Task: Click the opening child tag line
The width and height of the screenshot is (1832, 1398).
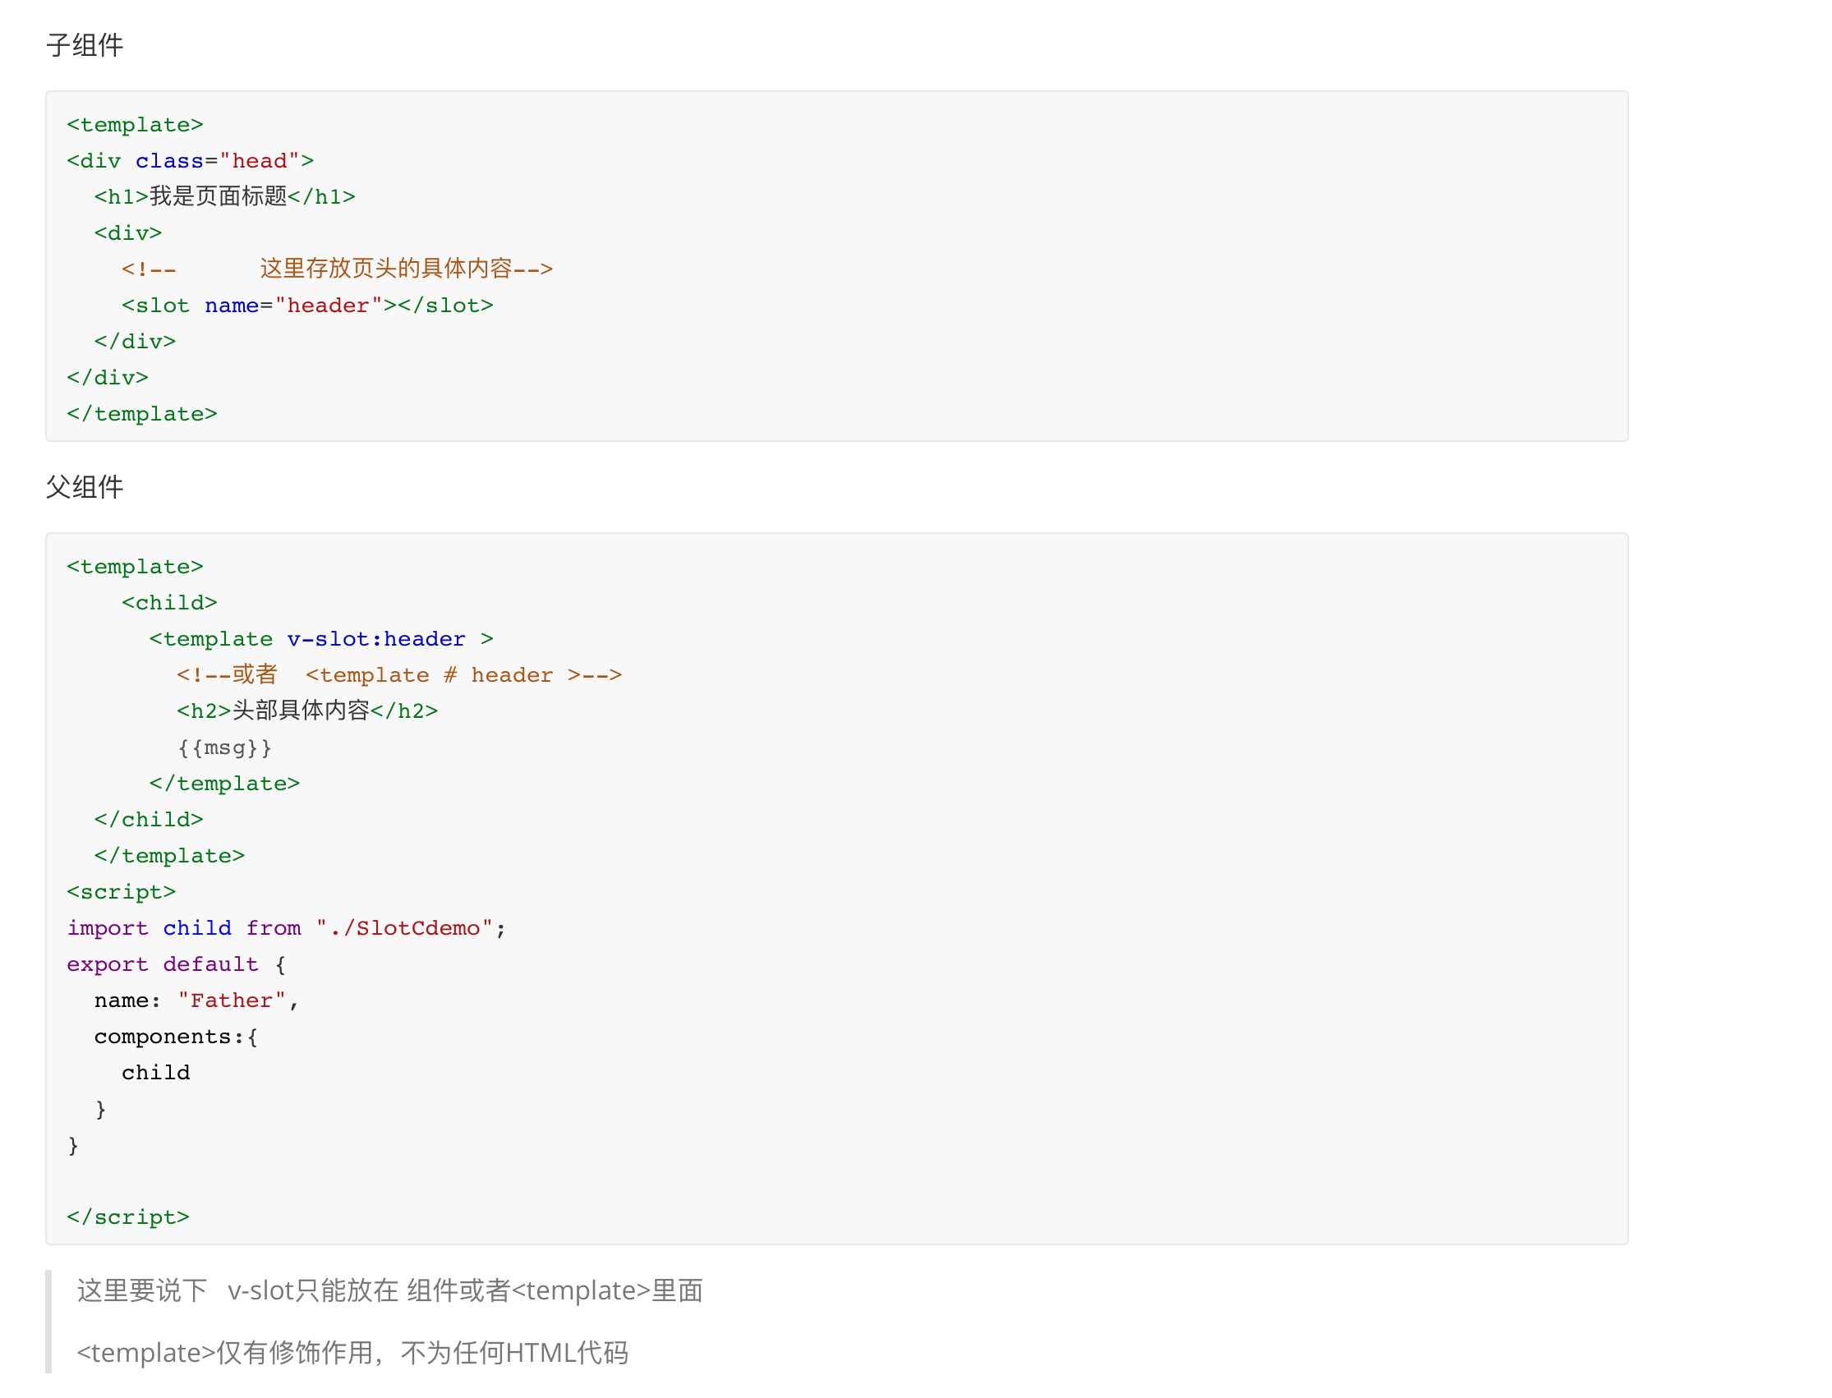Action: point(169,602)
